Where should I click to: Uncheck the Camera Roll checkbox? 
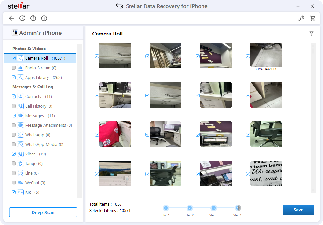pos(13,58)
